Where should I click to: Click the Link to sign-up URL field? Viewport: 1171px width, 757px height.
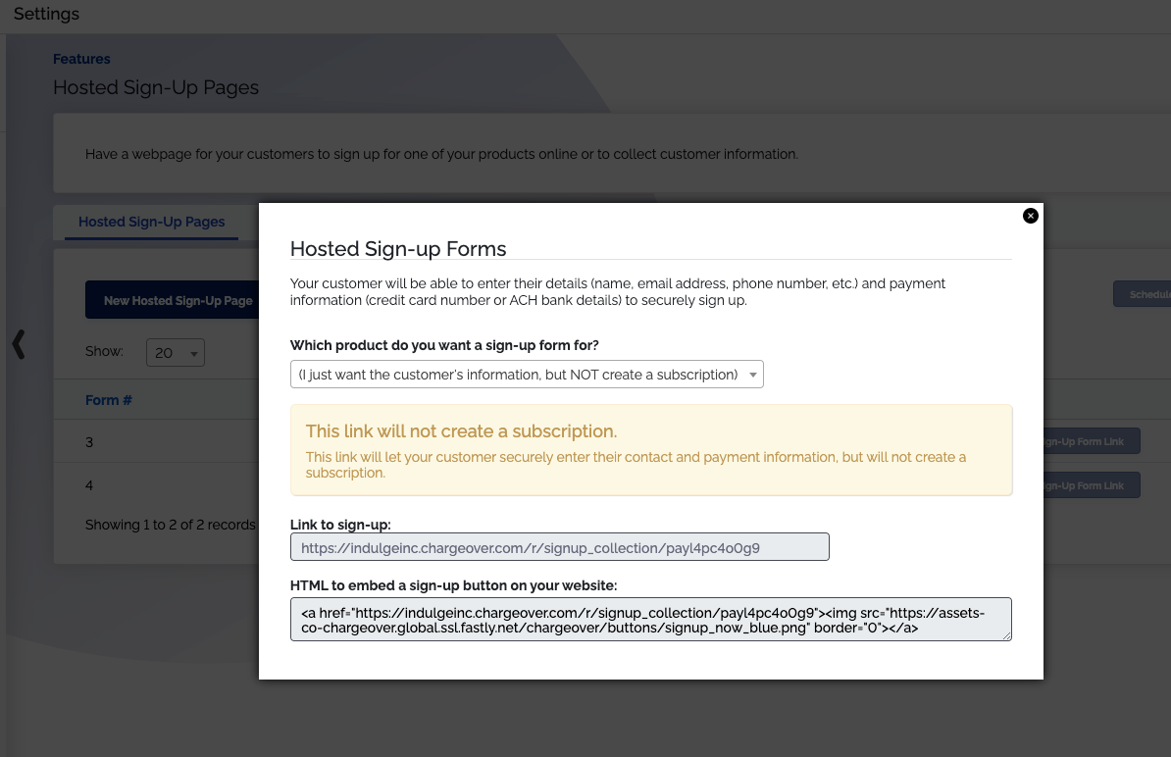pyautogui.click(x=559, y=547)
